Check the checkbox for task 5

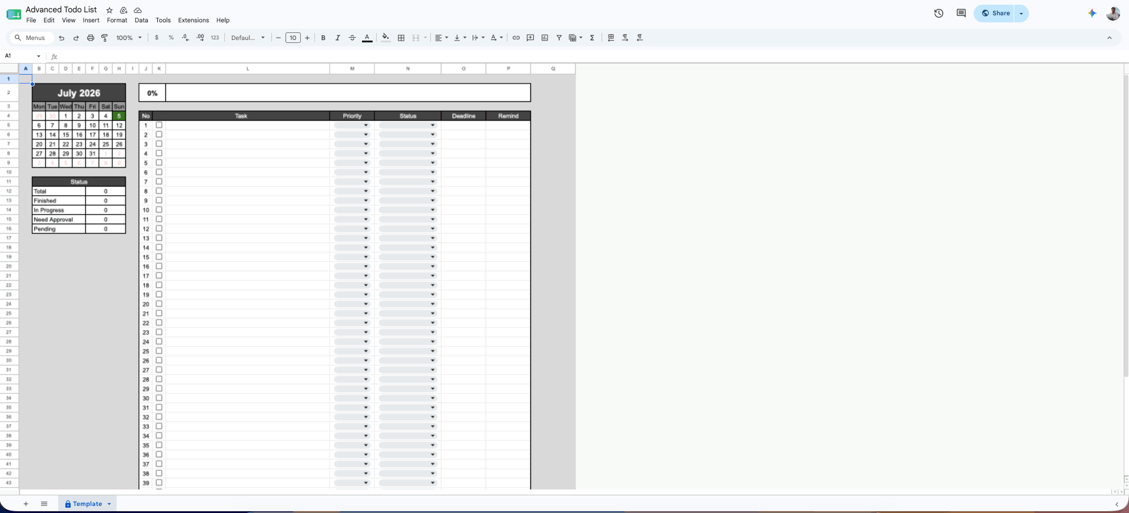click(159, 163)
